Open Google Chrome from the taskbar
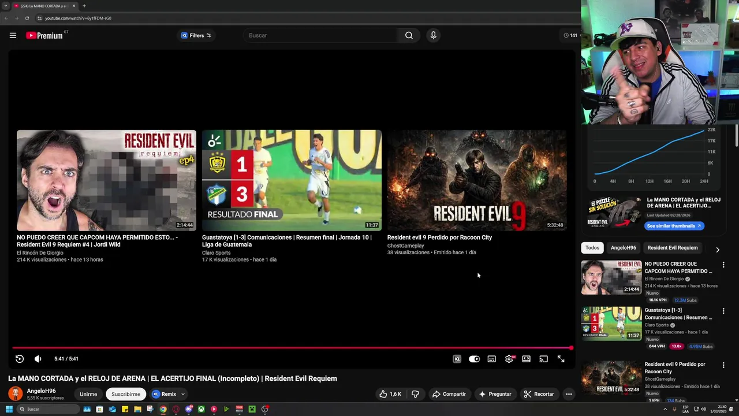This screenshot has height=416, width=739. coord(163,409)
